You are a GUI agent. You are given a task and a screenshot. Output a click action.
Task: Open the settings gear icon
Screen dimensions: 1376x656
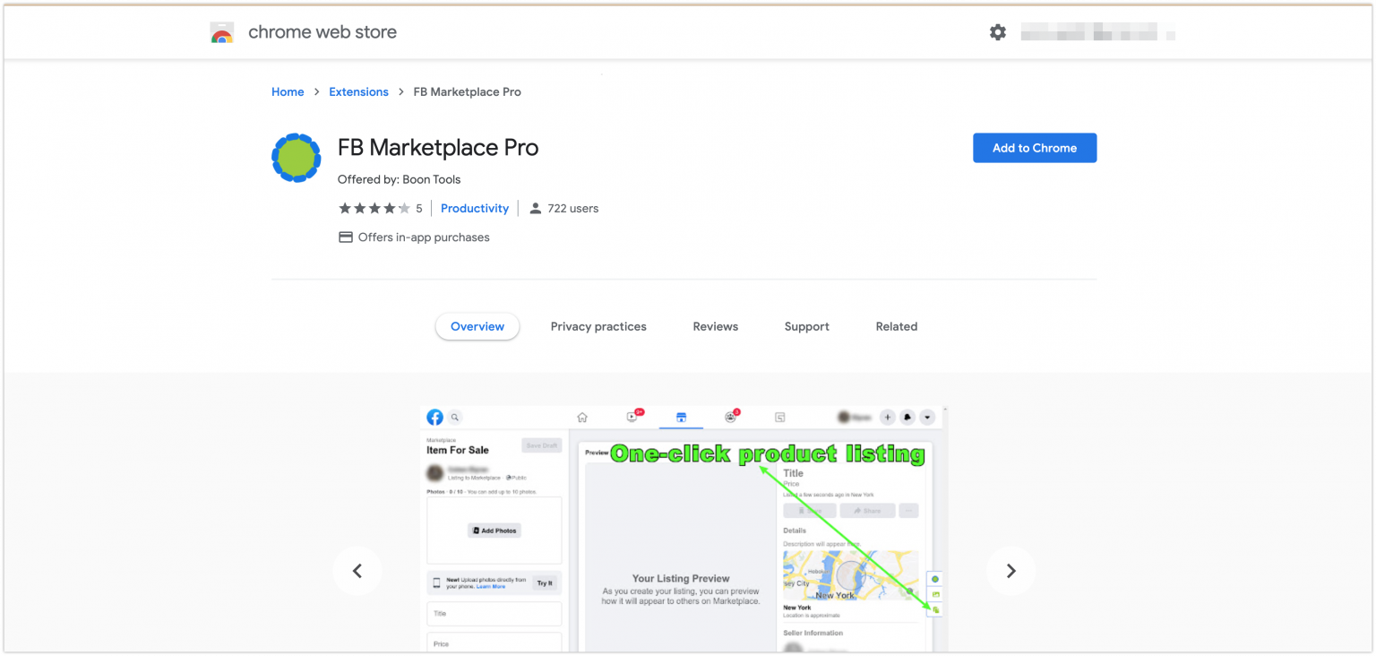998,32
